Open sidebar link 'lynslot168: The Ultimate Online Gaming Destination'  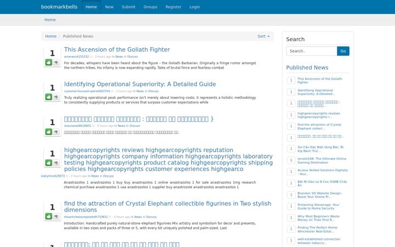[x=321, y=160]
